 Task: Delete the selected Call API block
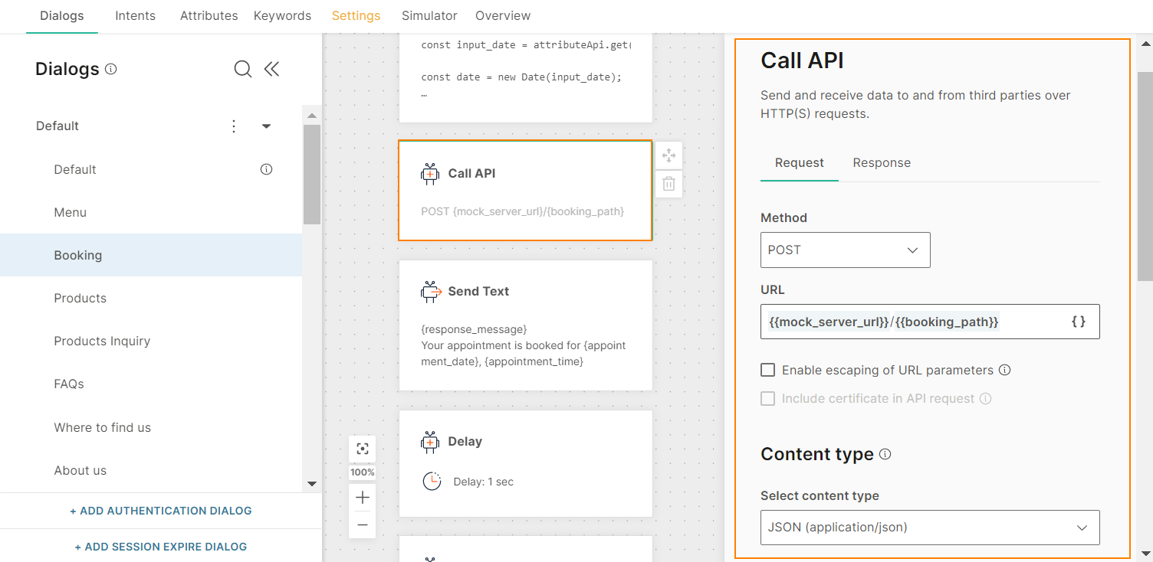click(x=668, y=184)
